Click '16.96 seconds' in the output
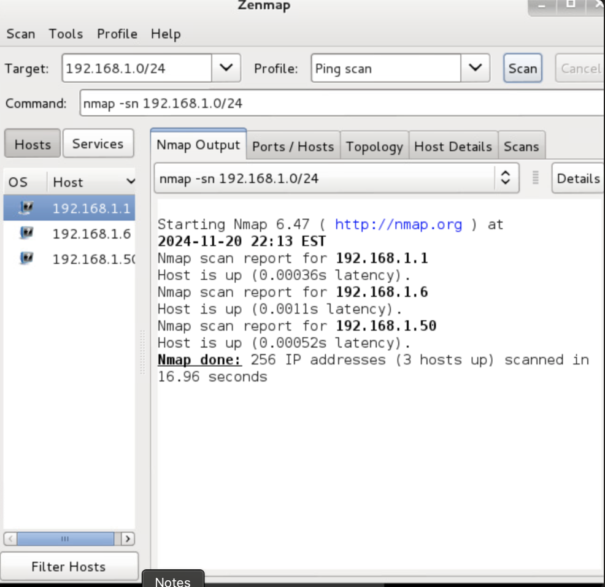Screen dimensions: 605x587 [212, 377]
